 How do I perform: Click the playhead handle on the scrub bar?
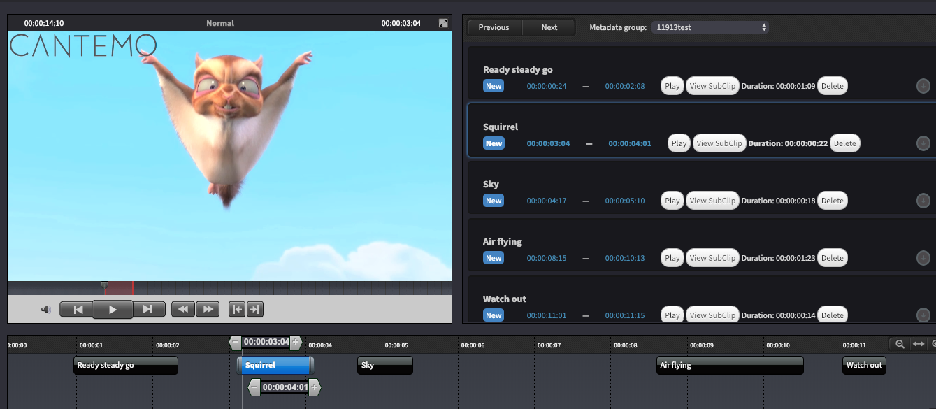pyautogui.click(x=104, y=285)
